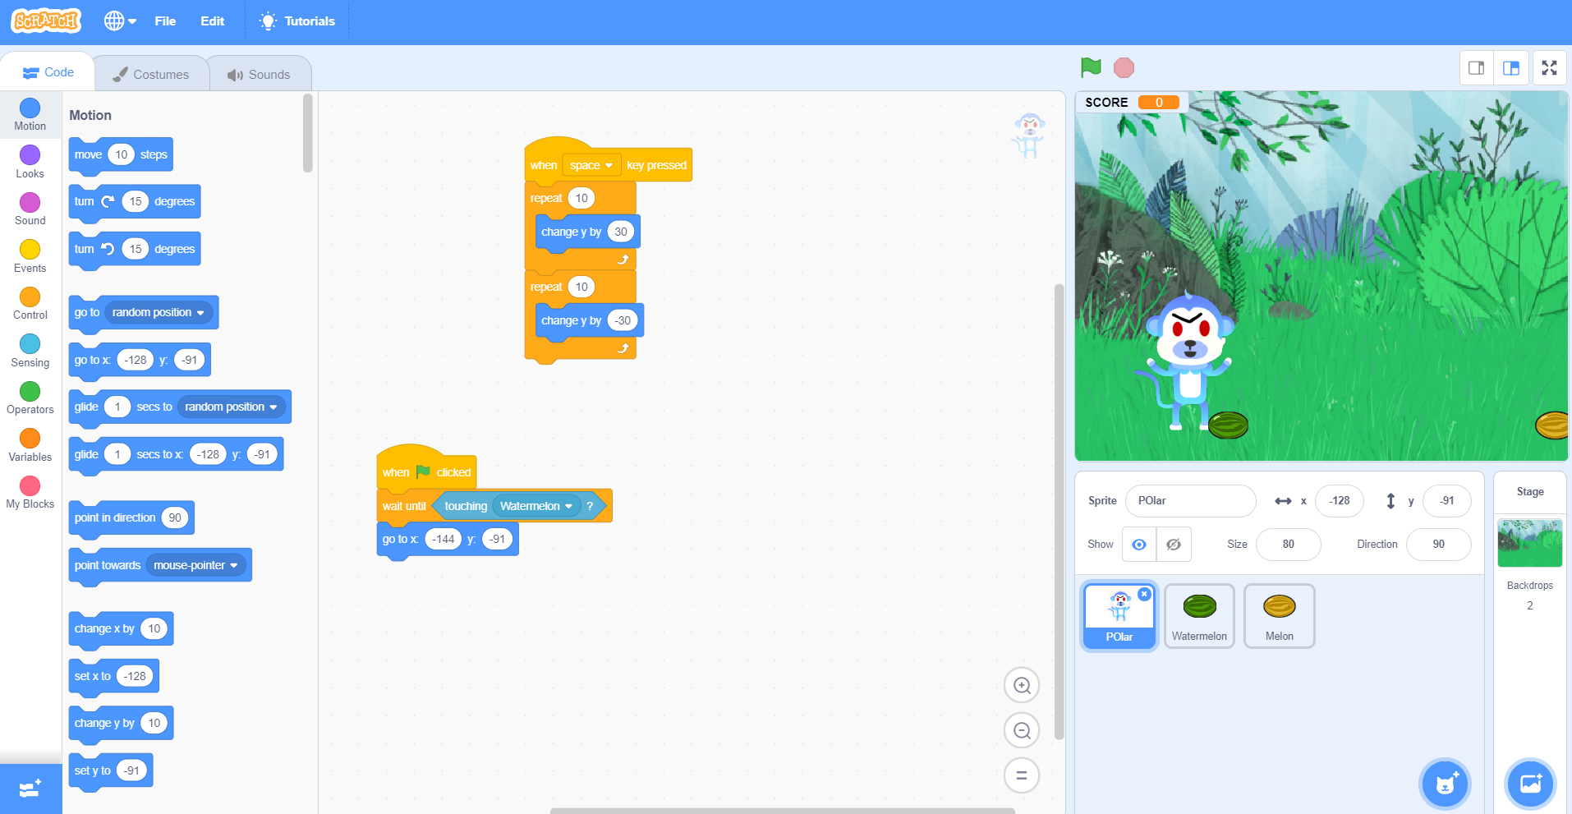Select the Watermelon sprite thumbnail
Image resolution: width=1572 pixels, height=814 pixels.
(x=1199, y=616)
